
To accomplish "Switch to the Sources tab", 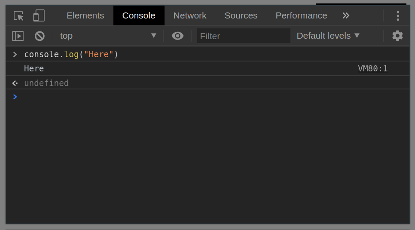I will tap(241, 15).
